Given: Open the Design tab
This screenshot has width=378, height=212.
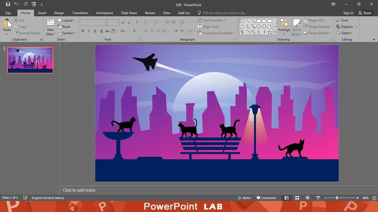Looking at the screenshot, I should pyautogui.click(x=59, y=13).
